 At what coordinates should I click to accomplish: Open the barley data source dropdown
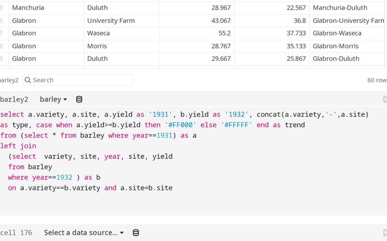(53, 99)
